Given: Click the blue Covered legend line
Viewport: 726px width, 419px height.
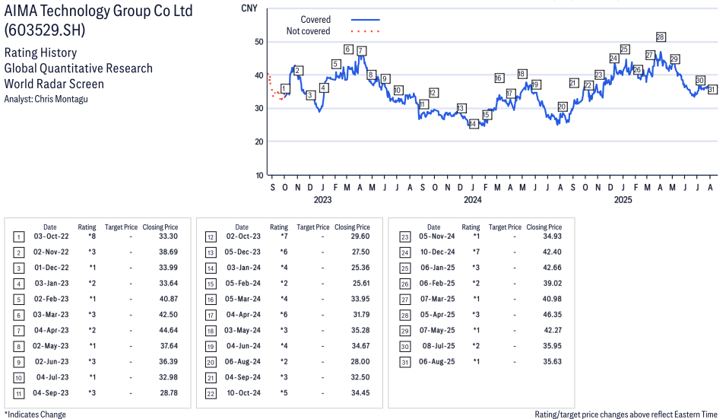Looking at the screenshot, I should click(366, 20).
